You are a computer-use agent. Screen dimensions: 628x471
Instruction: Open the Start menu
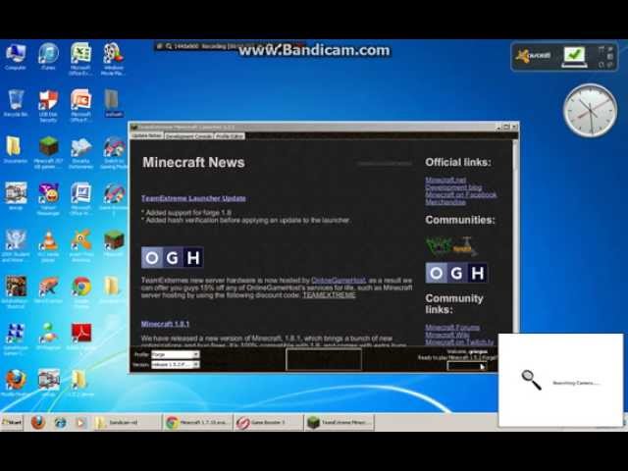point(12,423)
